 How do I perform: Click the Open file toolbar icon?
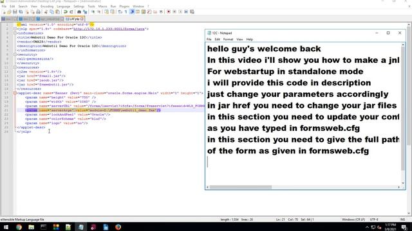[9, 12]
